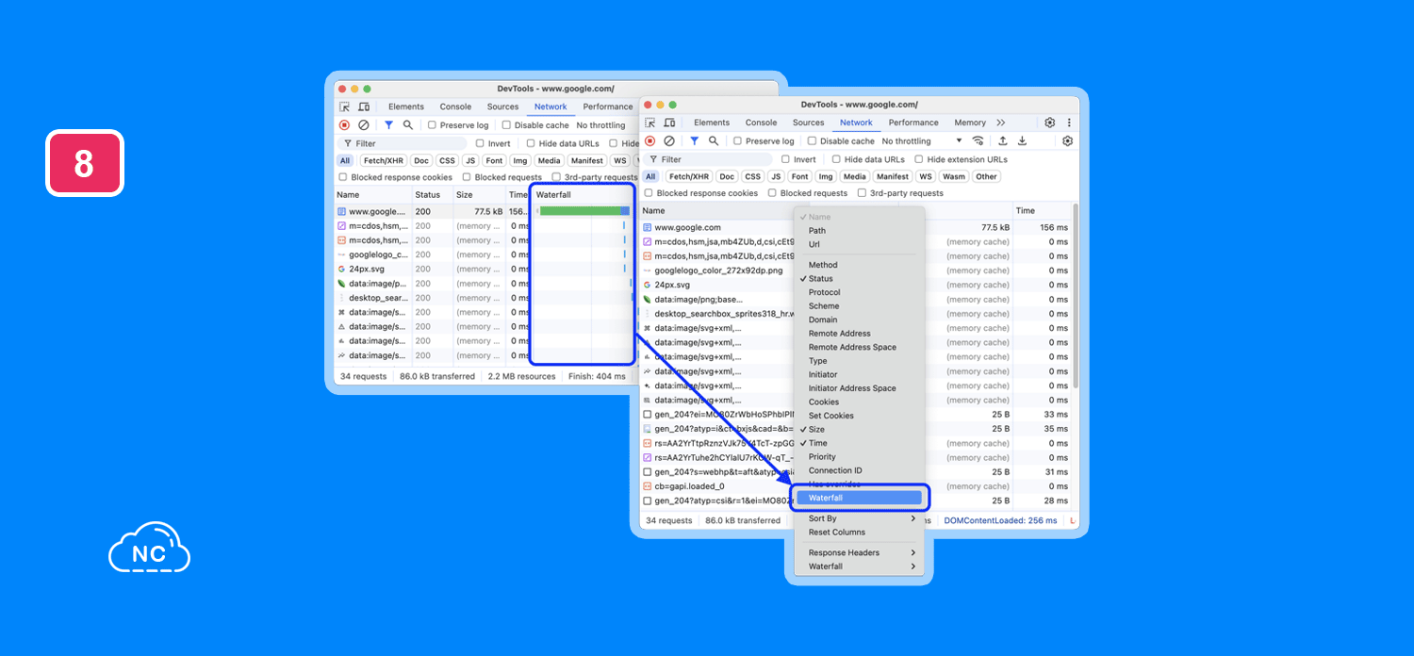
Task: Check Blocked response cookies in front window
Action: pyautogui.click(x=648, y=193)
